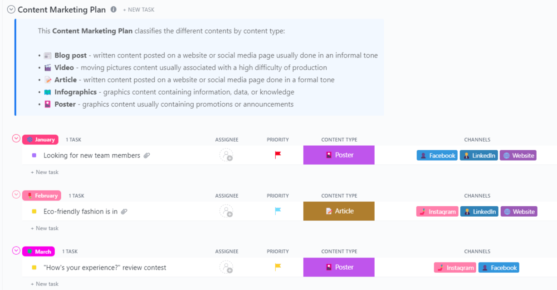Open attachment icon on Looking for new team members
This screenshot has height=290, width=557.
(x=147, y=156)
